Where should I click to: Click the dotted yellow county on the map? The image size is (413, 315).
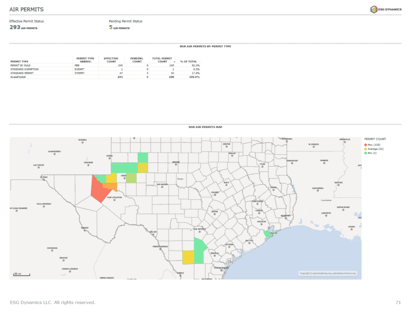[x=143, y=168]
